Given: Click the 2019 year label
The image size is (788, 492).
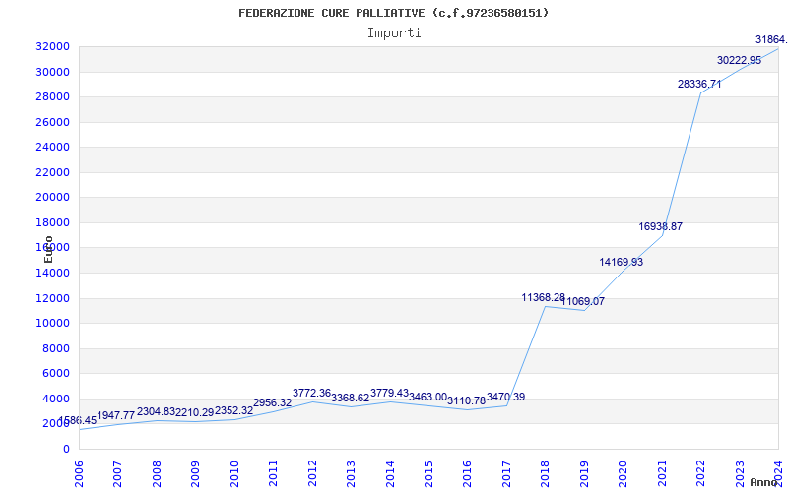Looking at the screenshot, I should pyautogui.click(x=585, y=474).
